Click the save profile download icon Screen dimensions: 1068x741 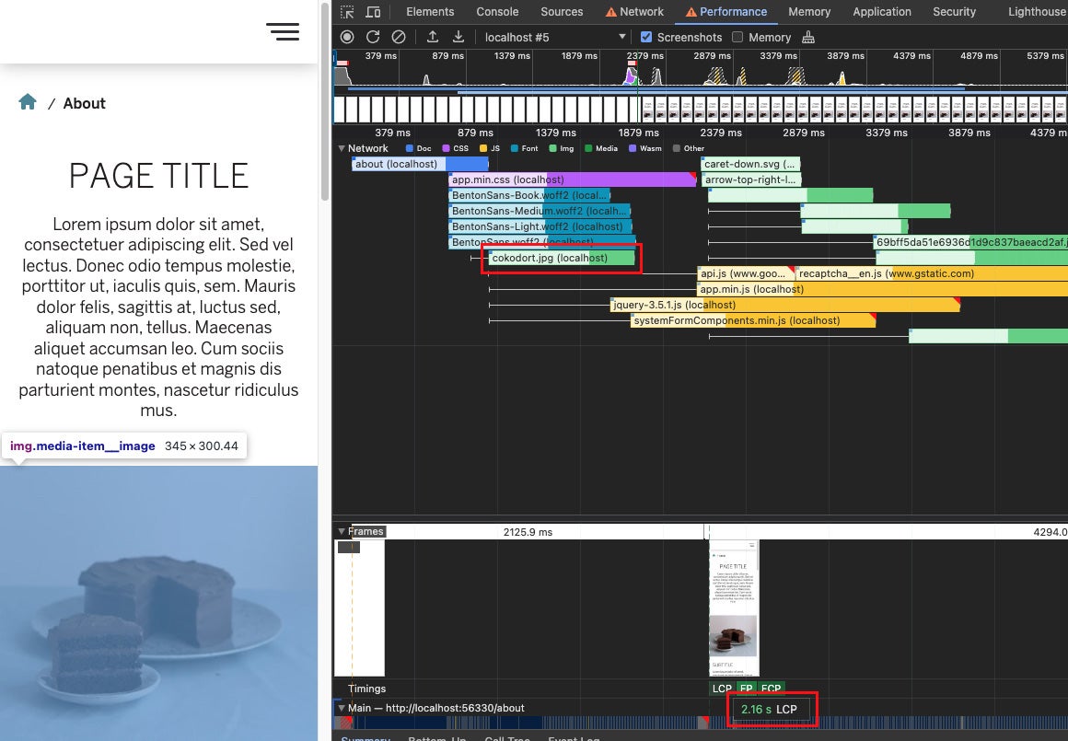point(459,37)
